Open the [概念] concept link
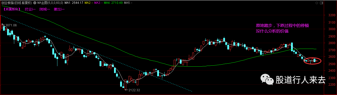This screenshot has height=95, width=337. tap(59, 9)
